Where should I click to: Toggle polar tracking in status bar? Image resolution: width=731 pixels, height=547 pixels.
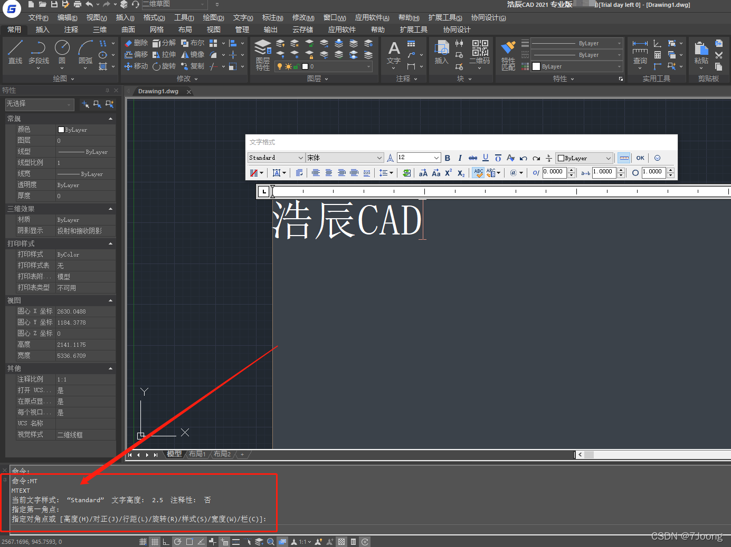(177, 542)
